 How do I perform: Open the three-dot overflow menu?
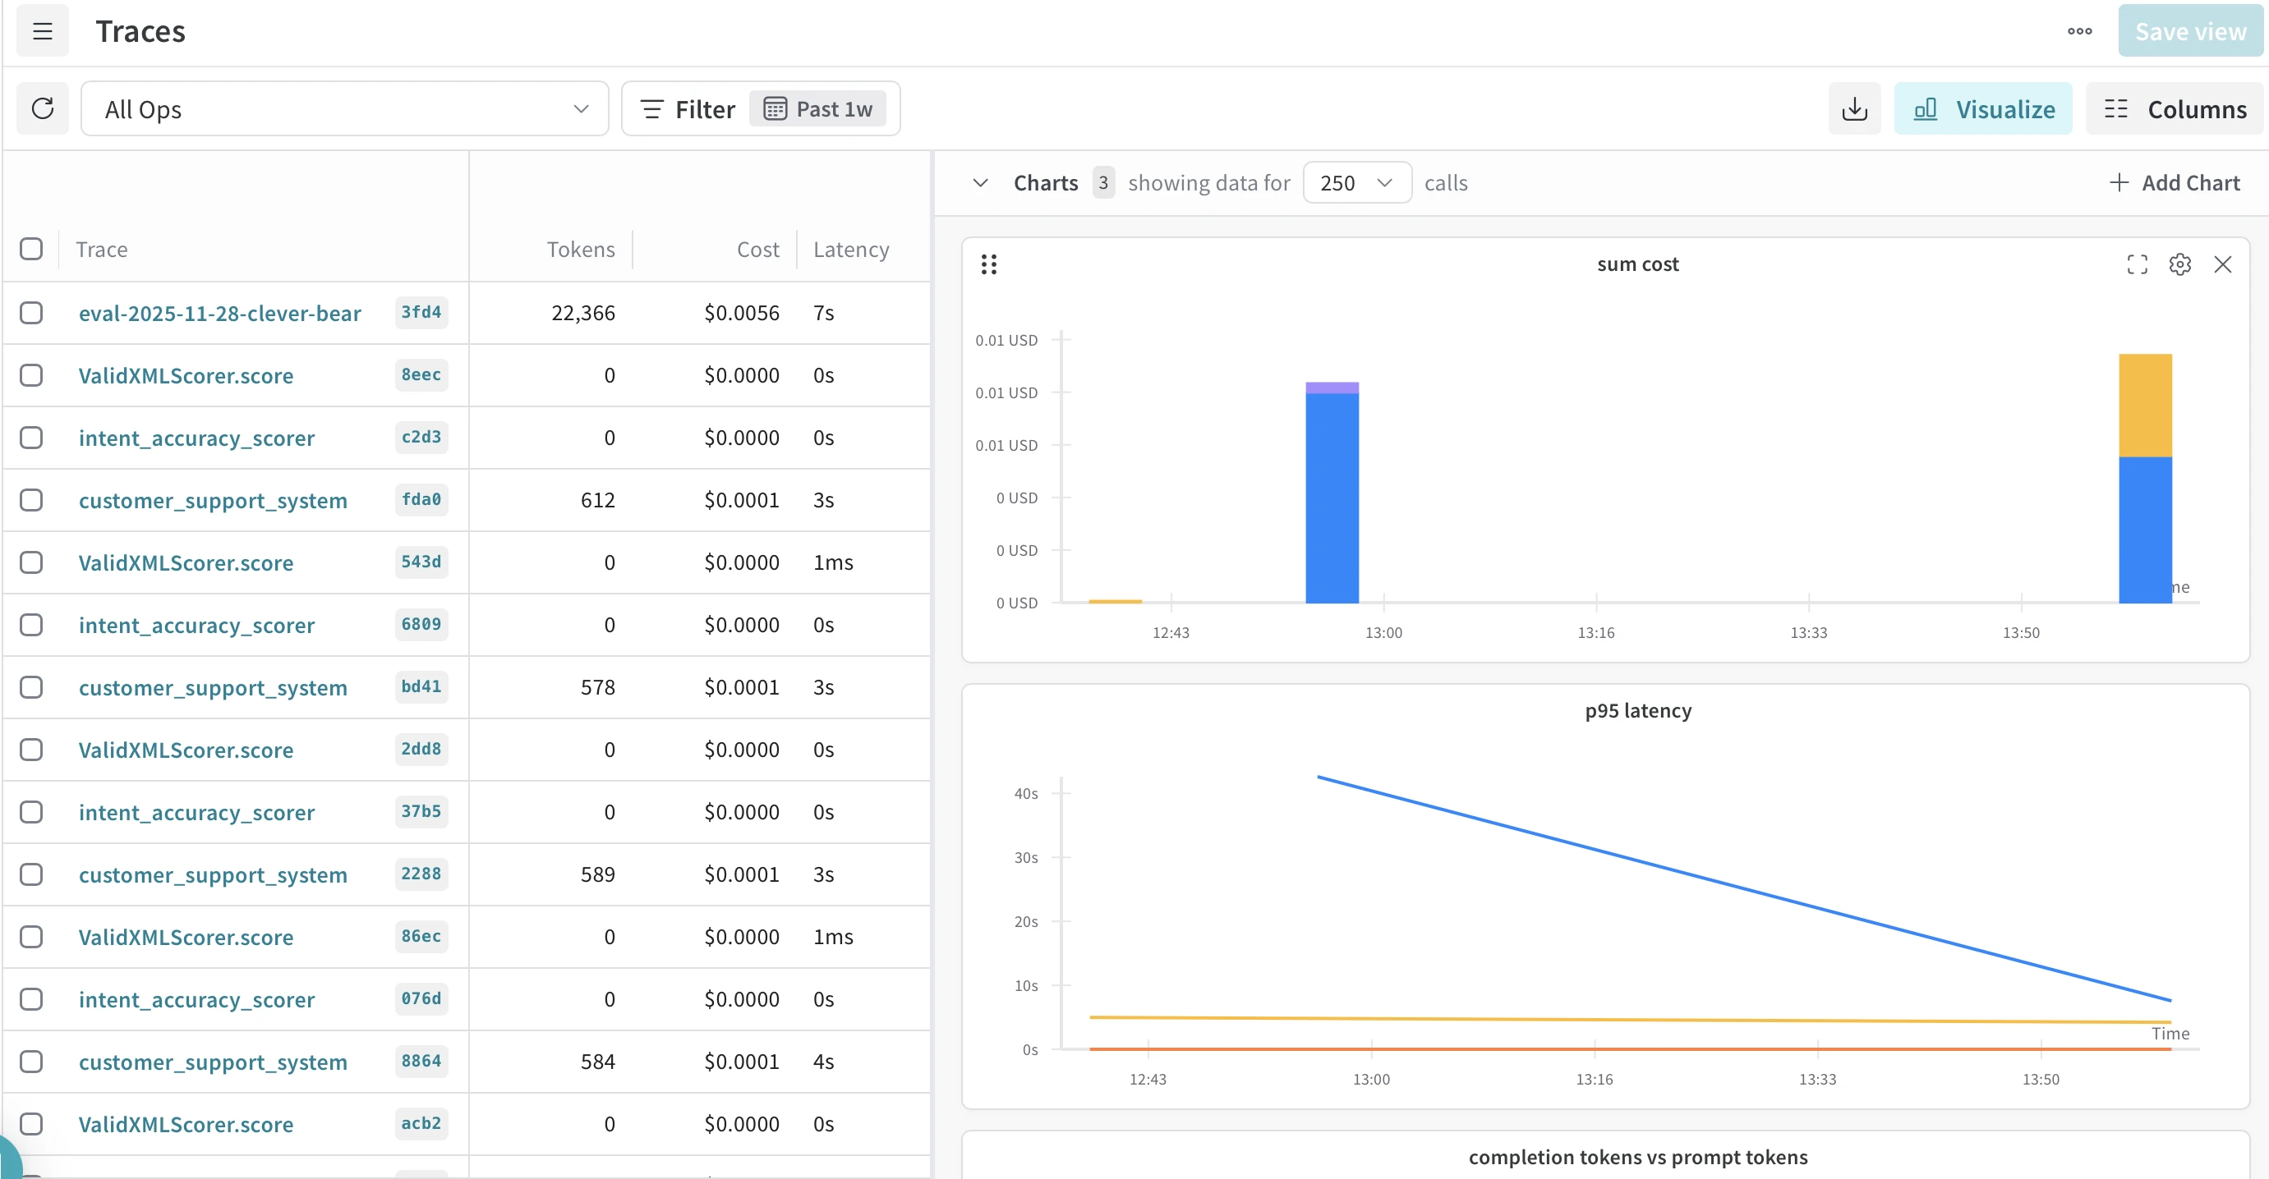[x=2079, y=32]
